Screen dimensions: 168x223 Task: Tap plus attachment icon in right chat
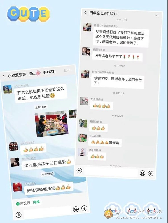tap(151, 173)
